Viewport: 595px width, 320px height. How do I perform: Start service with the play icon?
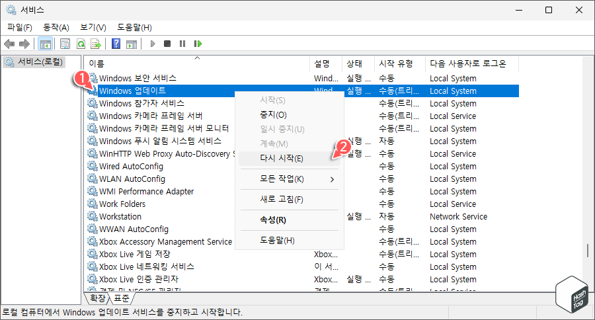click(153, 44)
